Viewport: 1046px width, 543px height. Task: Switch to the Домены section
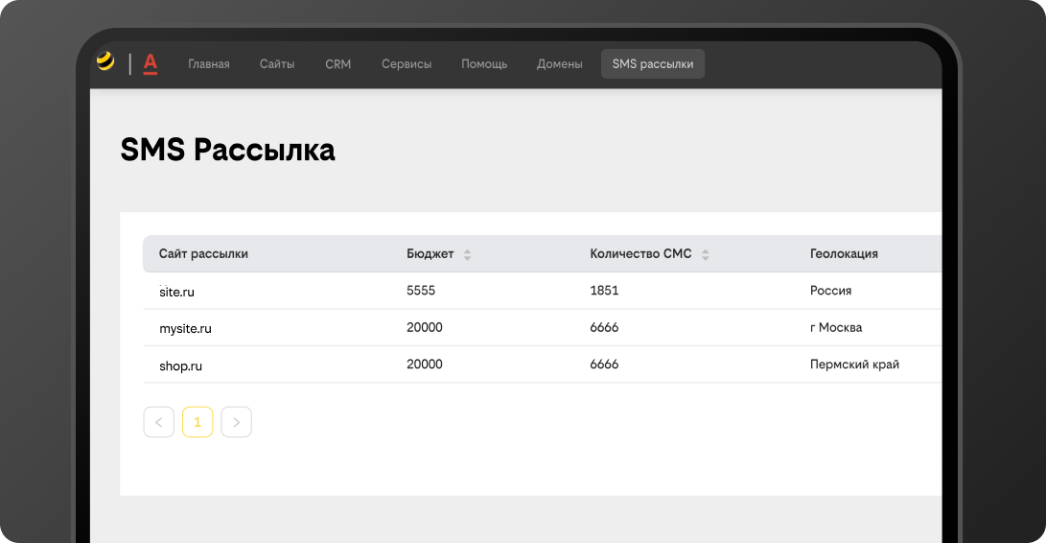(560, 64)
